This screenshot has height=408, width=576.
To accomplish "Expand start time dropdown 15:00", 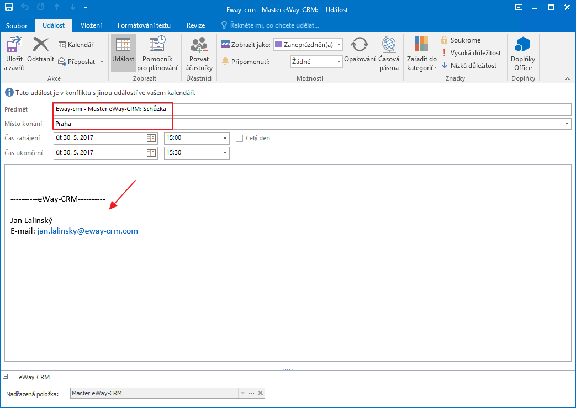I will pyautogui.click(x=225, y=138).
